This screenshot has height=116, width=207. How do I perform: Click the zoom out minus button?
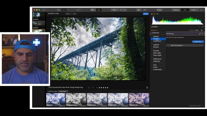pos(121,10)
